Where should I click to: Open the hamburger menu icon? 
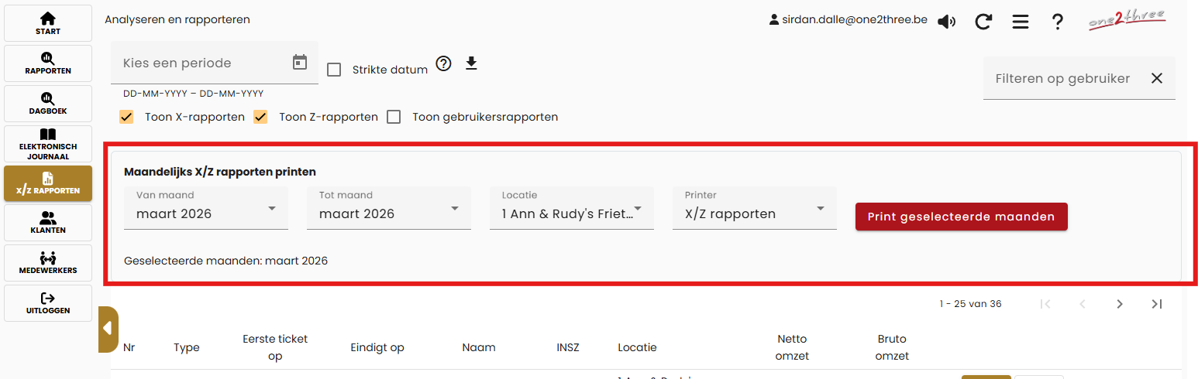[1021, 22]
